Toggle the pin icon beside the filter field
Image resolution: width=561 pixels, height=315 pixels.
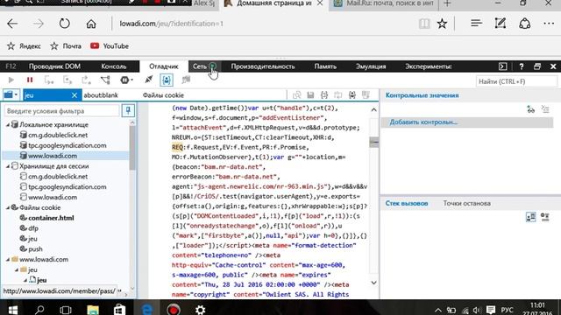(128, 111)
